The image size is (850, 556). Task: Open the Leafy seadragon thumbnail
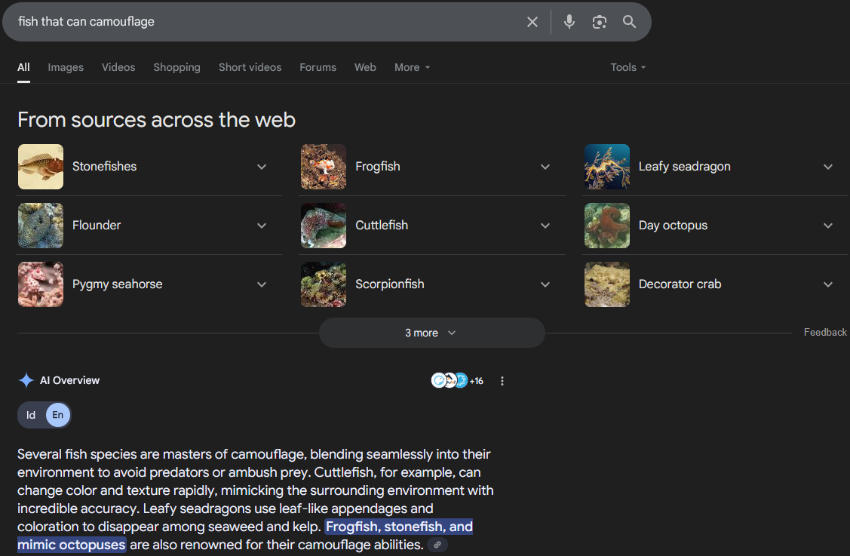(x=607, y=167)
